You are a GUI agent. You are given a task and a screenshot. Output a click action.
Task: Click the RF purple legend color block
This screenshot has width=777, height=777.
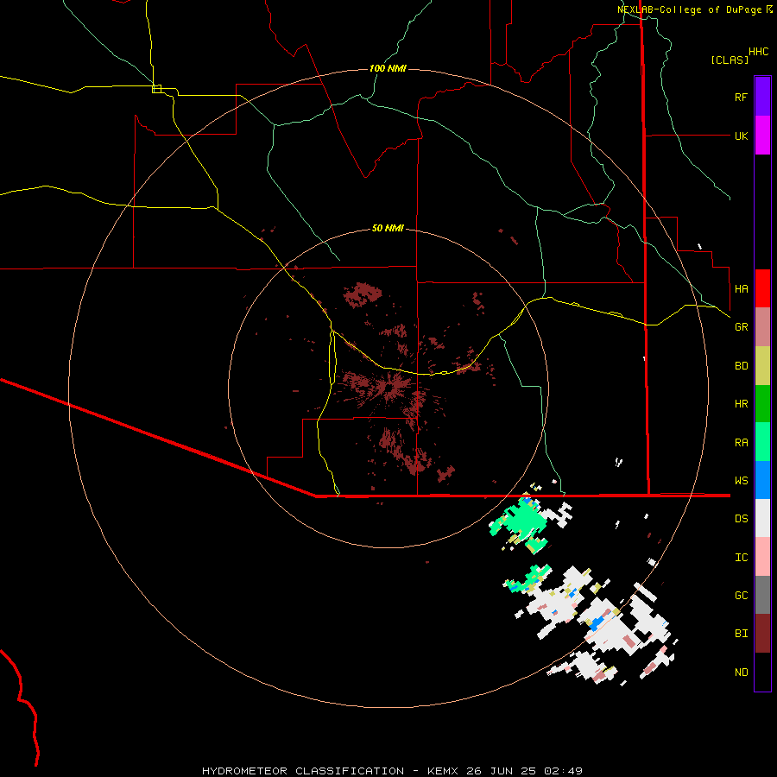click(762, 97)
